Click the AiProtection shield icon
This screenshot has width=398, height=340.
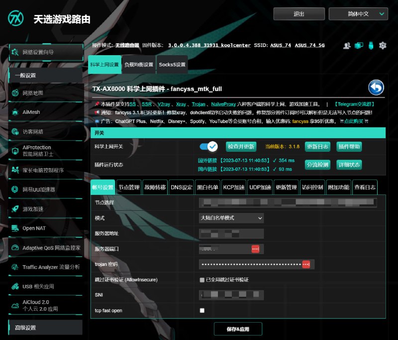[x=15, y=151]
